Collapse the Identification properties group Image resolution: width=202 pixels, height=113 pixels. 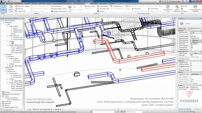201,51
